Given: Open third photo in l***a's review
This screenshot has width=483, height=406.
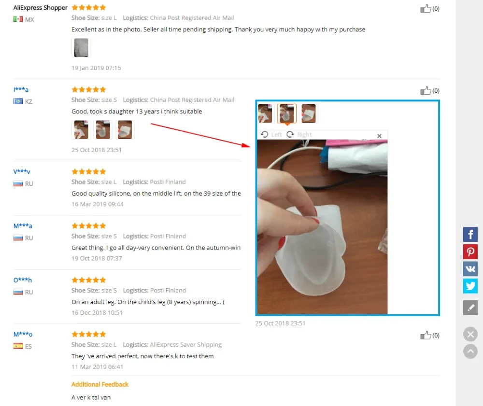Looking at the screenshot, I should point(125,129).
